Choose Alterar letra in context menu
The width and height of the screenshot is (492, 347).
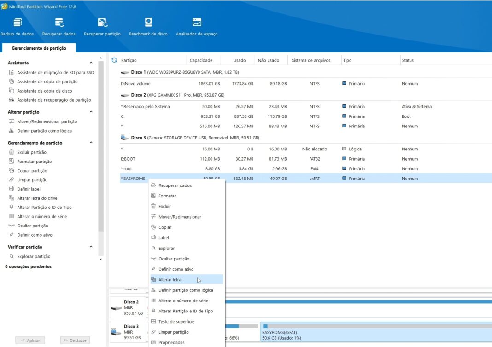pyautogui.click(x=170, y=280)
